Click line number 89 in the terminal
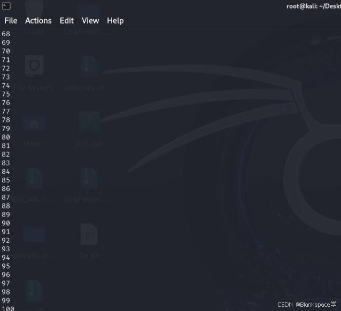Image resolution: width=341 pixels, height=311 pixels. pyautogui.click(x=6, y=214)
